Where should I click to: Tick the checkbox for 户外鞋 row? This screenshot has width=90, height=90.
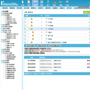[x=46, y=22]
